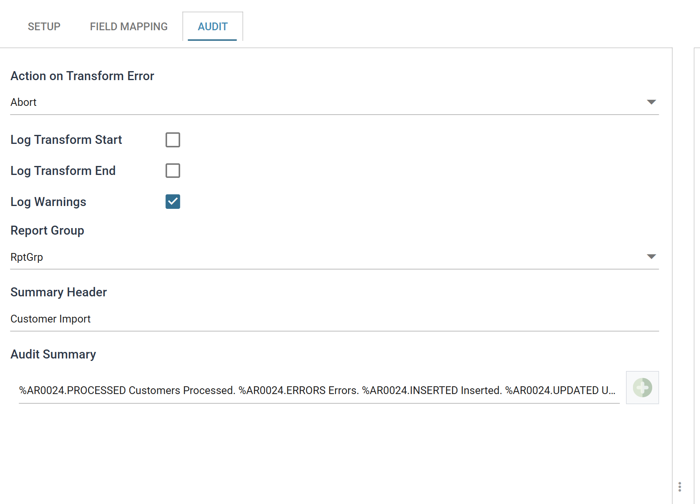700x504 pixels.
Task: Click the Audit Summary label
Action: coord(53,354)
